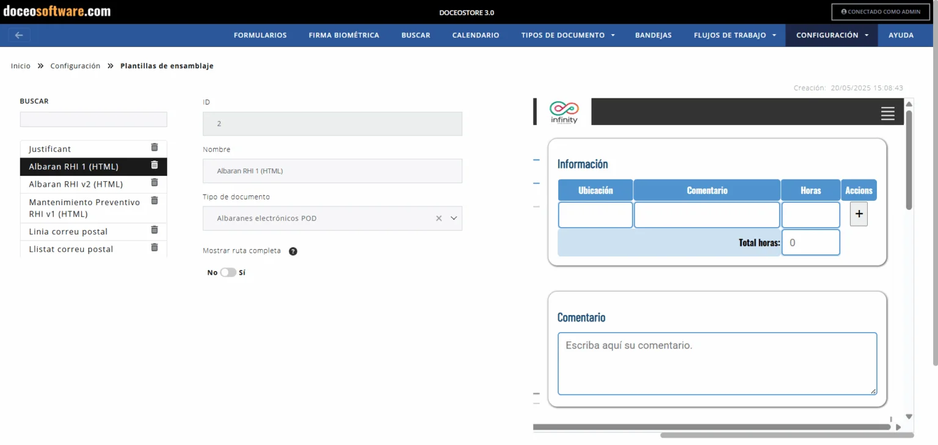This screenshot has height=445, width=938.
Task: Clear the Tipo de documento selection
Action: tap(438, 219)
